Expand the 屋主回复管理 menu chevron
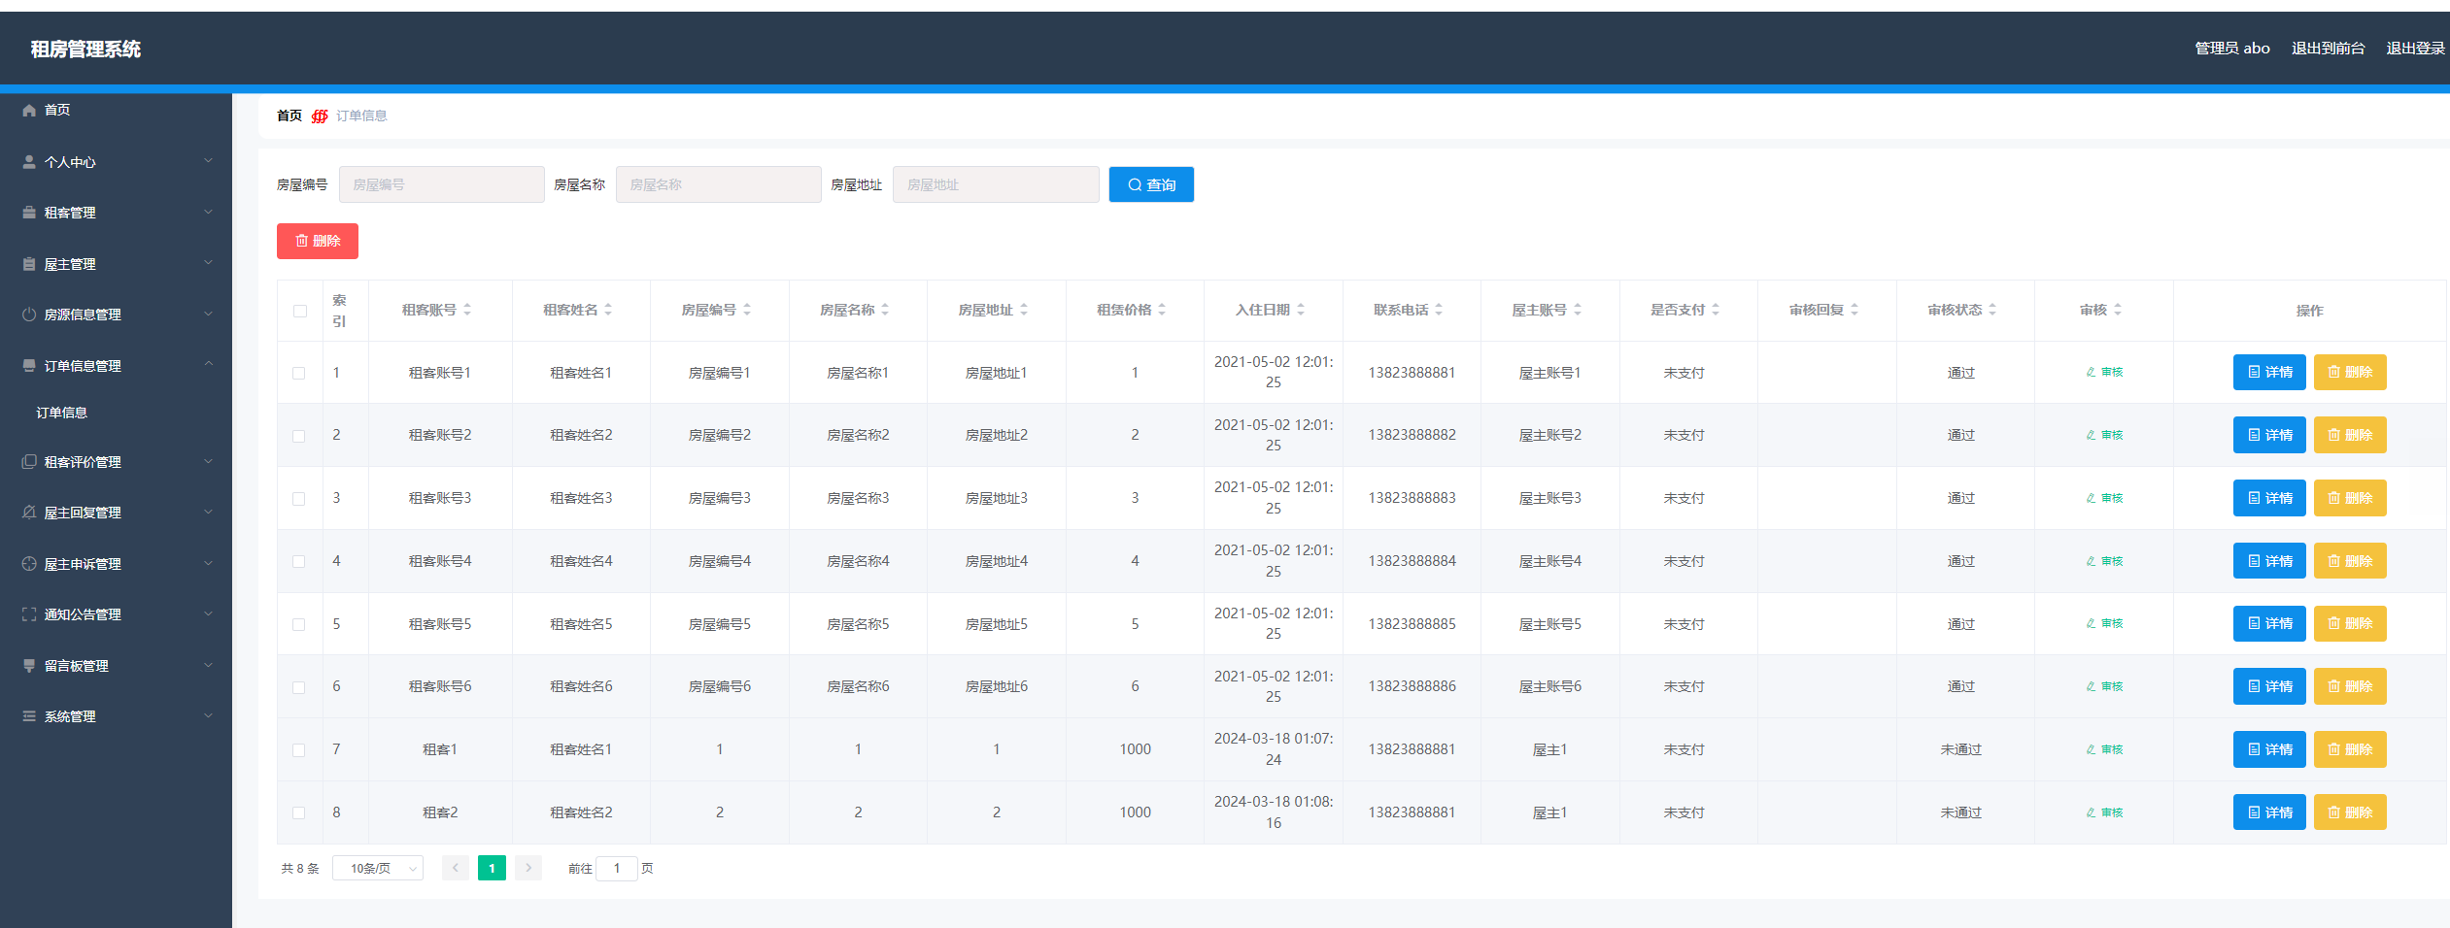The width and height of the screenshot is (2450, 928). (208, 512)
